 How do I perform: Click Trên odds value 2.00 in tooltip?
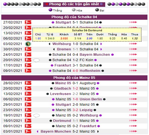click(89, 39)
